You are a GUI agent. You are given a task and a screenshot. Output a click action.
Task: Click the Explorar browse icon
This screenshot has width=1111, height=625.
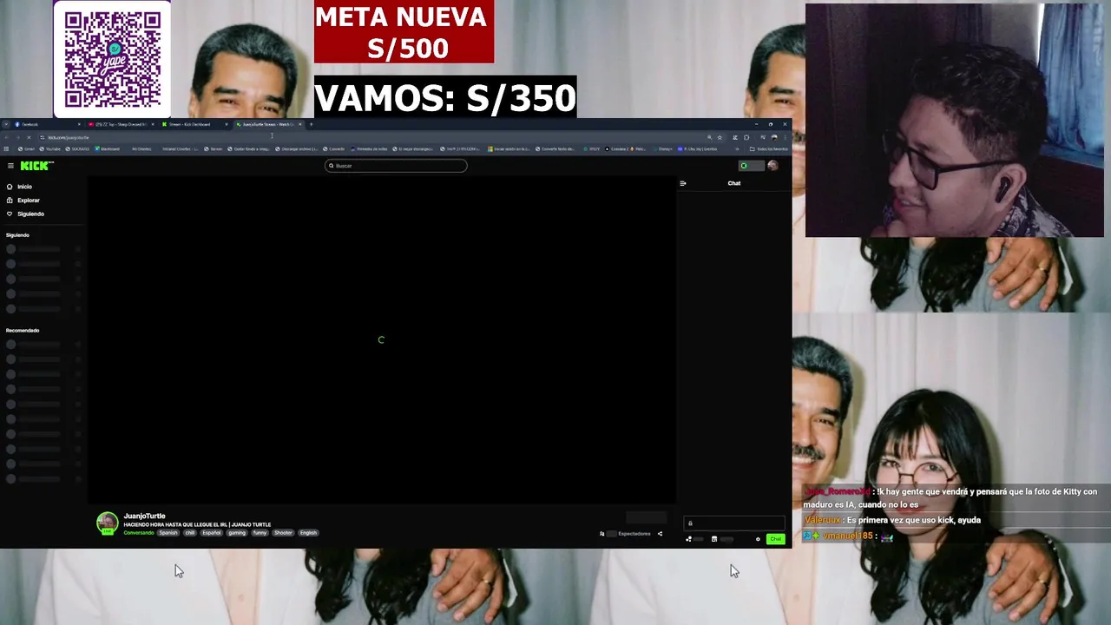coord(10,201)
